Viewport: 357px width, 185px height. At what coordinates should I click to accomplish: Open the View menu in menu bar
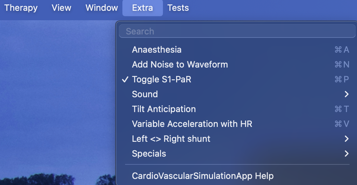62,8
